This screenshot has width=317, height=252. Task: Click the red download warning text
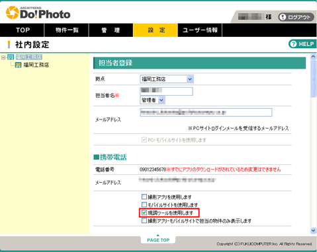point(224,170)
